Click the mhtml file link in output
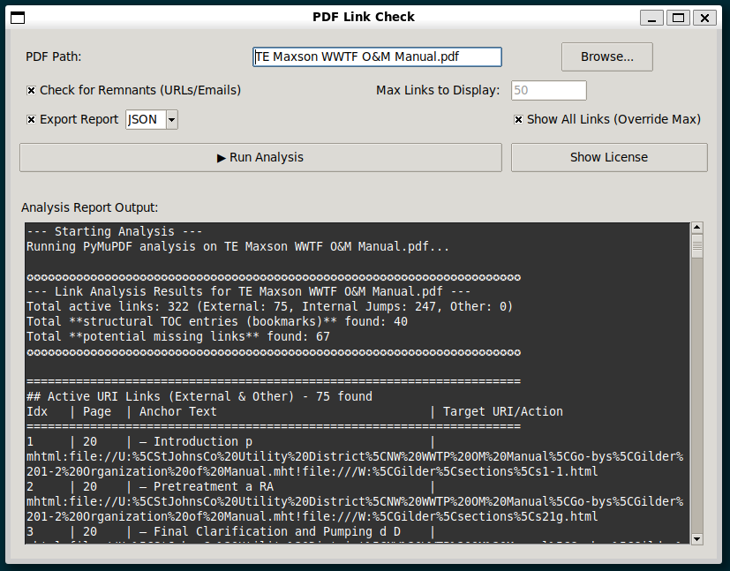The height and width of the screenshot is (571, 730). tap(353, 458)
